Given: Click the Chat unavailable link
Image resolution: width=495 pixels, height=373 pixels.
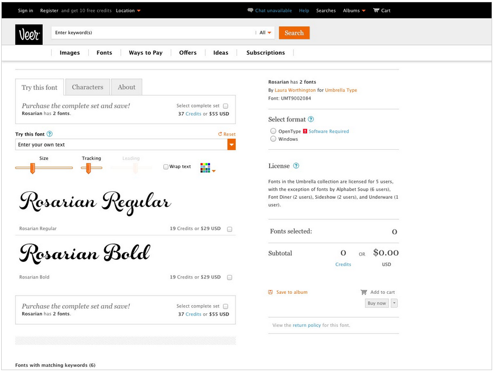Looking at the screenshot, I should coord(273,10).
